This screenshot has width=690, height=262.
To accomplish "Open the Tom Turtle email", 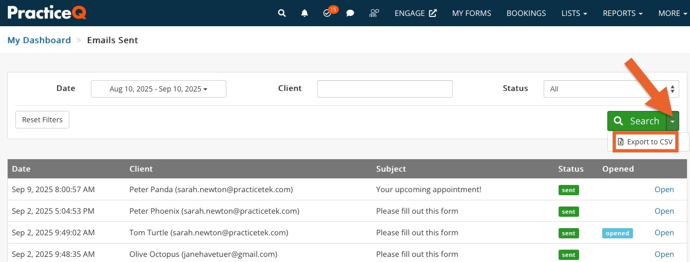I will (664, 233).
